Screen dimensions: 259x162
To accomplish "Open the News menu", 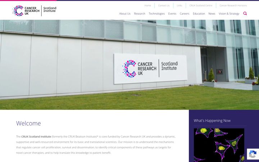I will pyautogui.click(x=212, y=14).
